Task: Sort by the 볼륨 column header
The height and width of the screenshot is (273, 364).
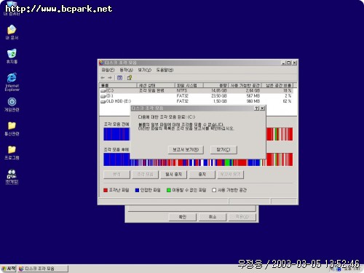Action: click(x=118, y=85)
